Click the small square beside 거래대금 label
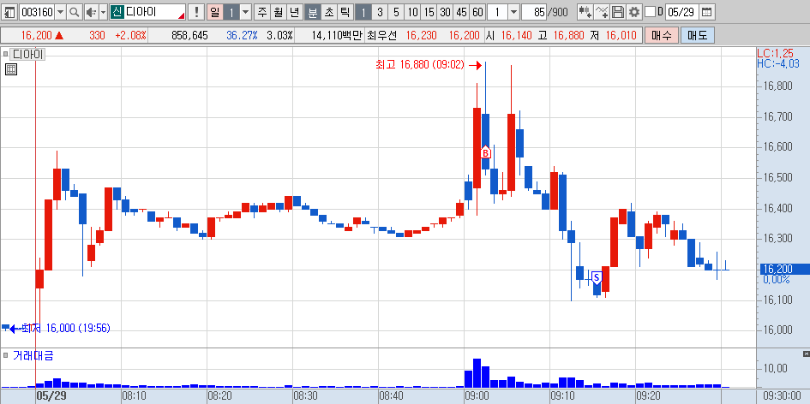This screenshot has height=404, width=810. click(x=6, y=355)
